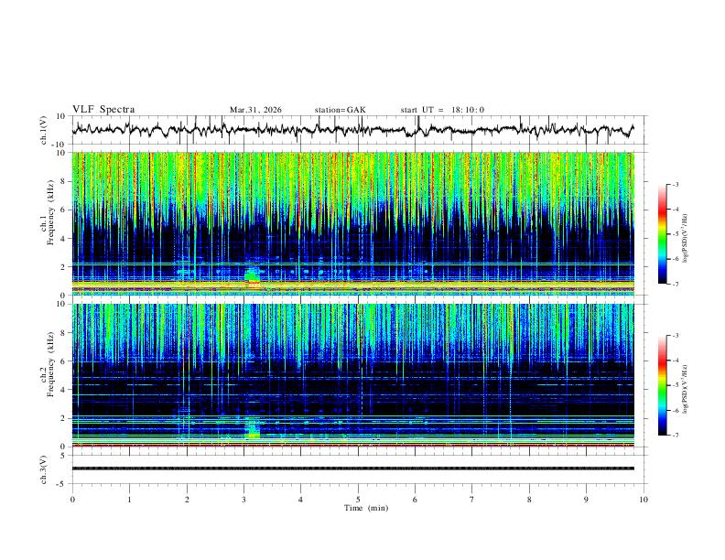Click the '-7' tick on ch.2 color bar
The width and height of the screenshot is (725, 560).
(676, 436)
